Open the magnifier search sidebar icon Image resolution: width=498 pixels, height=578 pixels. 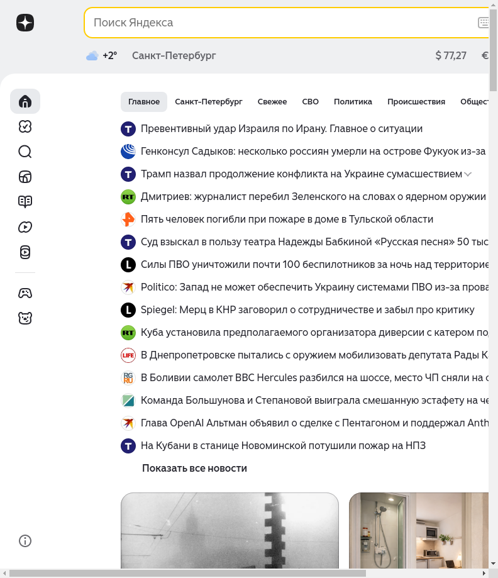(x=25, y=152)
